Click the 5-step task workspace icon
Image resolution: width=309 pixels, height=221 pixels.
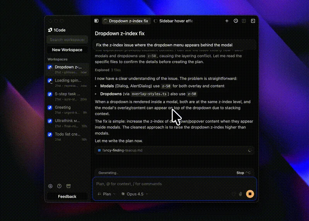(x=50, y=94)
